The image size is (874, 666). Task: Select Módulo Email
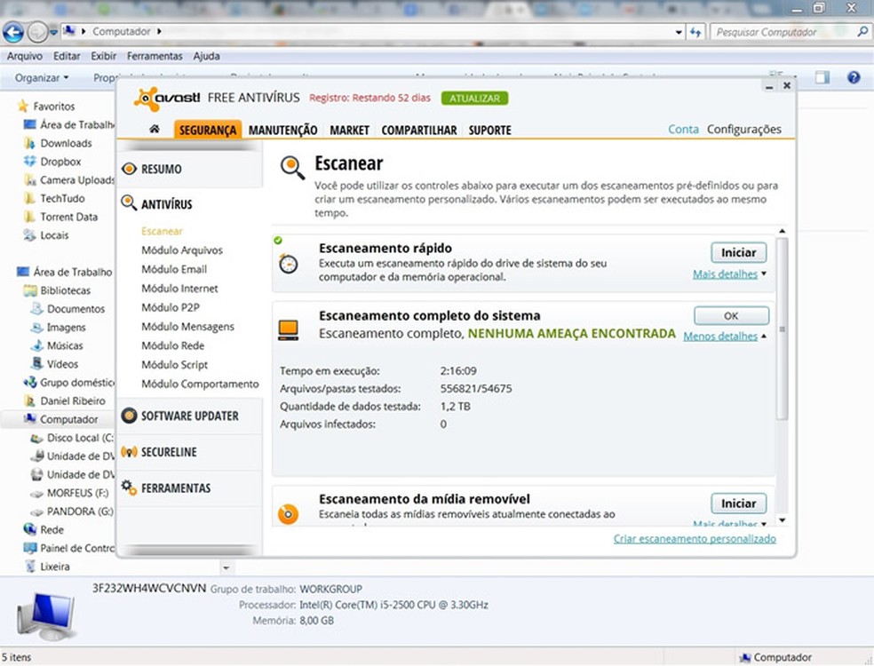174,269
